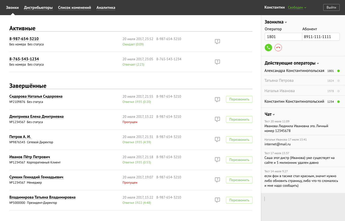
Task: Open comment icon for Сумкин Геннадий Геннадьевич
Action: 217,180
